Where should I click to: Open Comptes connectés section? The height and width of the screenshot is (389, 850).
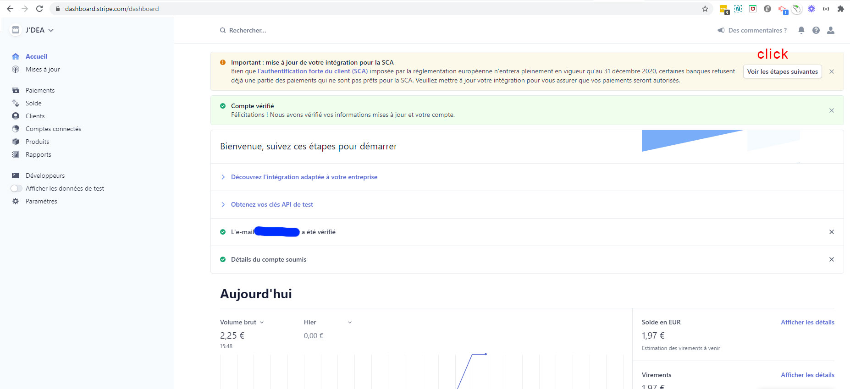pos(53,129)
